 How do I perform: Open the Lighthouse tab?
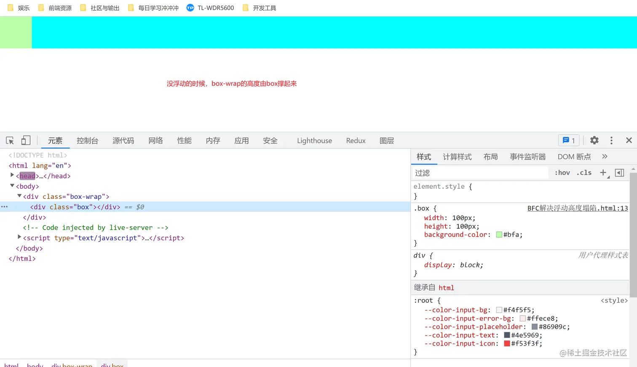pos(314,140)
